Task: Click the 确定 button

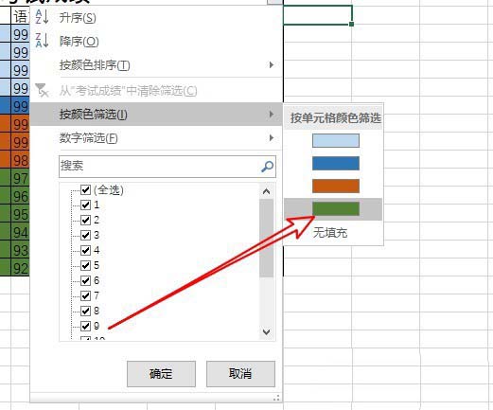Action: tap(161, 374)
